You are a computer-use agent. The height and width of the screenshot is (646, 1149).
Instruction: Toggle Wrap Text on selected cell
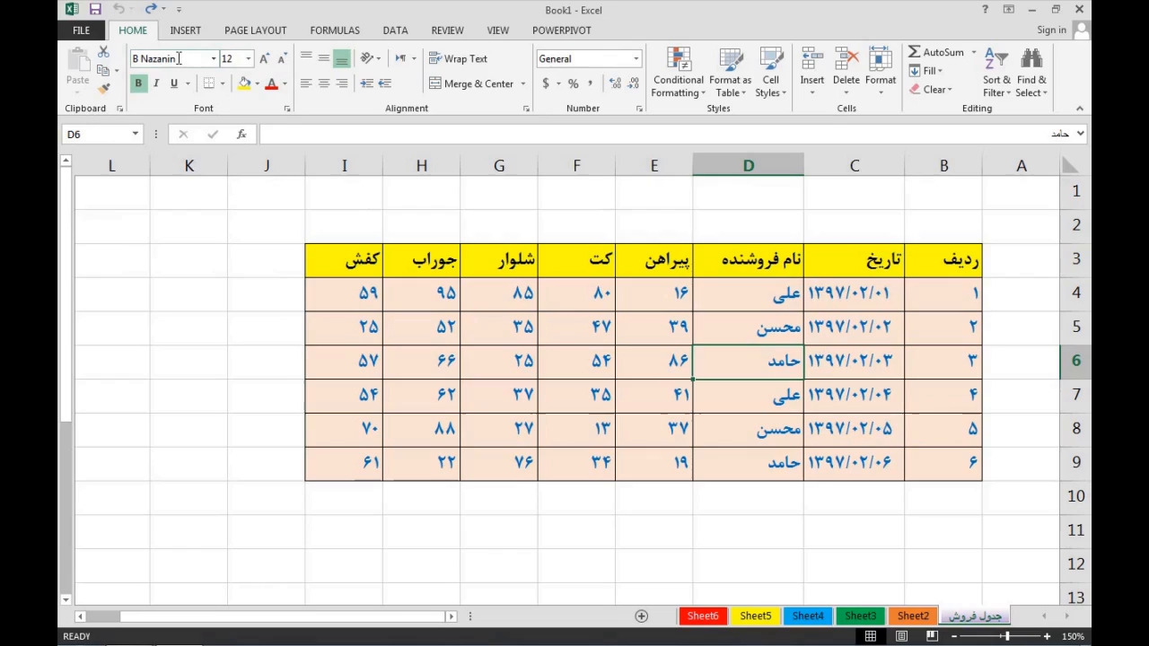tap(458, 58)
